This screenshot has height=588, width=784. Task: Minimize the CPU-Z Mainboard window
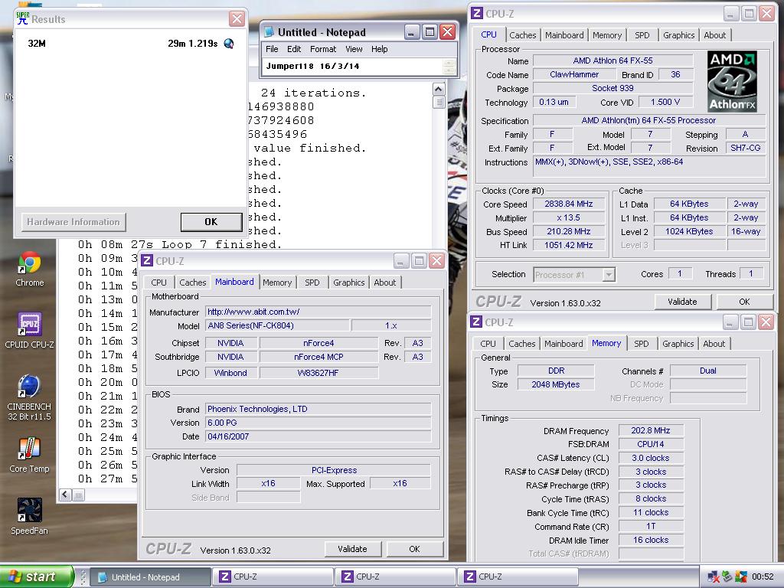pyautogui.click(x=401, y=260)
